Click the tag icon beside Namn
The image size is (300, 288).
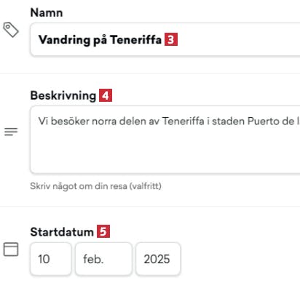(11, 30)
